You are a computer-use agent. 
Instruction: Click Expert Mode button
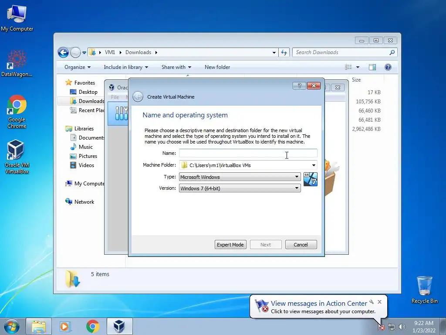[230, 245]
